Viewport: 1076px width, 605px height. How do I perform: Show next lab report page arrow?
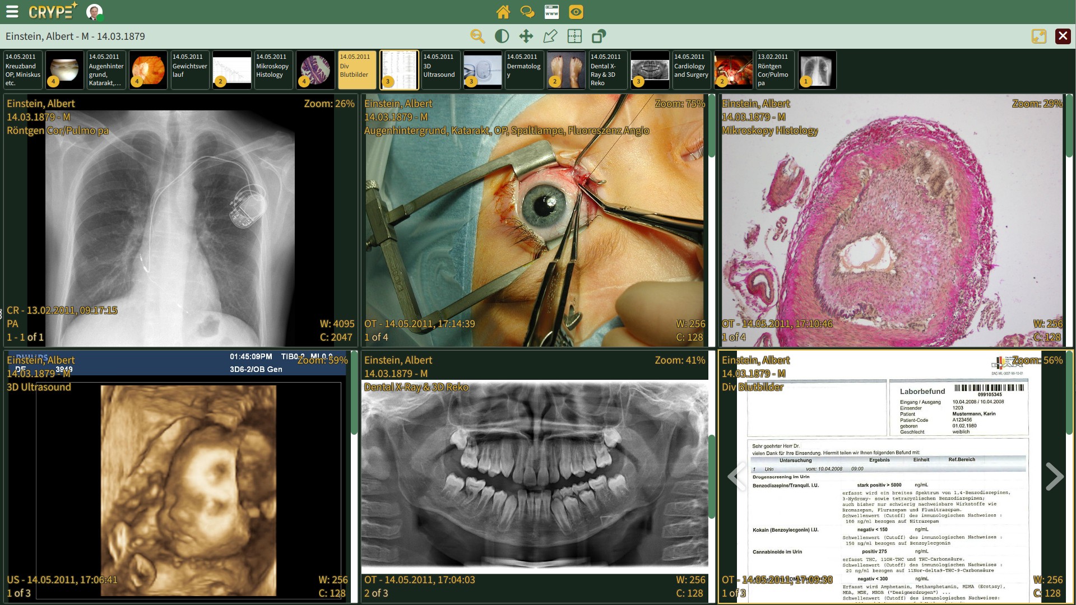tap(1054, 477)
